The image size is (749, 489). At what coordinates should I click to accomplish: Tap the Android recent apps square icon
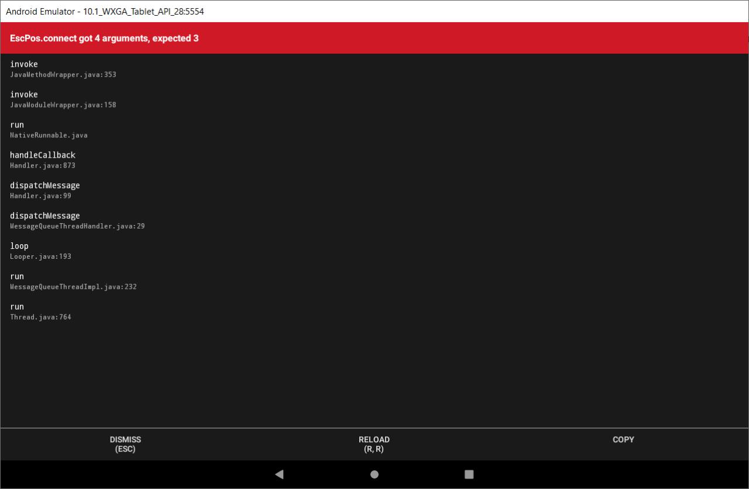click(x=469, y=474)
